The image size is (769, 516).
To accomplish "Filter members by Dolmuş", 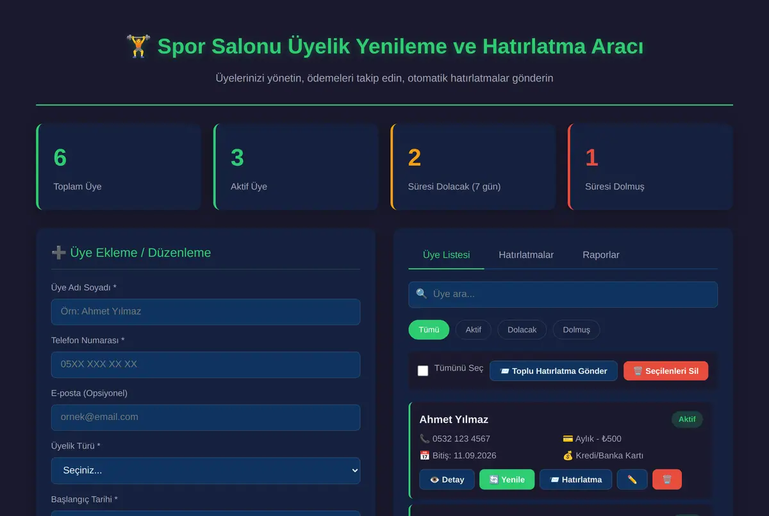I will (576, 330).
